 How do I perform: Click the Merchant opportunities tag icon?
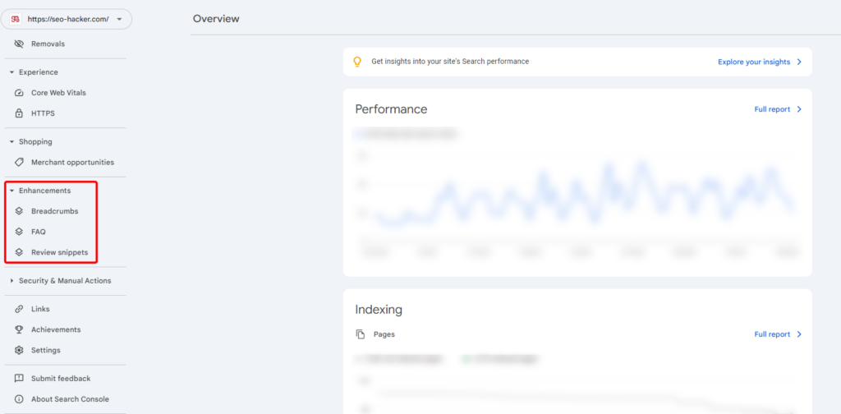(x=19, y=163)
